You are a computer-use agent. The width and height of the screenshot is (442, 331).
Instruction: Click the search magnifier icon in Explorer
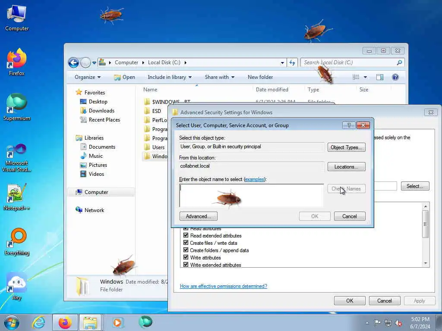399,62
